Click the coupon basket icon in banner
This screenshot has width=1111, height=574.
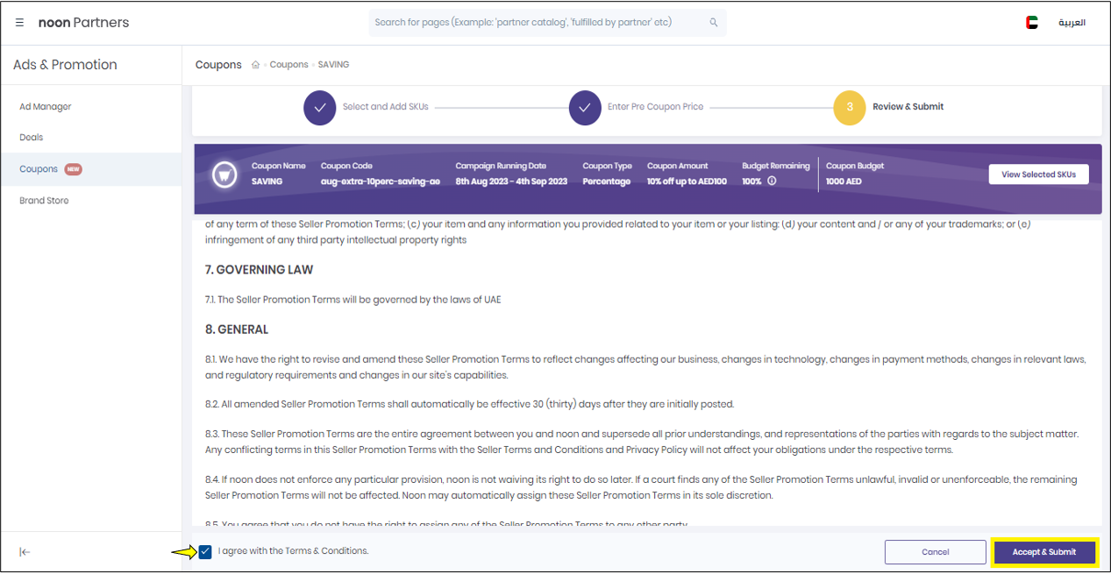(x=224, y=175)
